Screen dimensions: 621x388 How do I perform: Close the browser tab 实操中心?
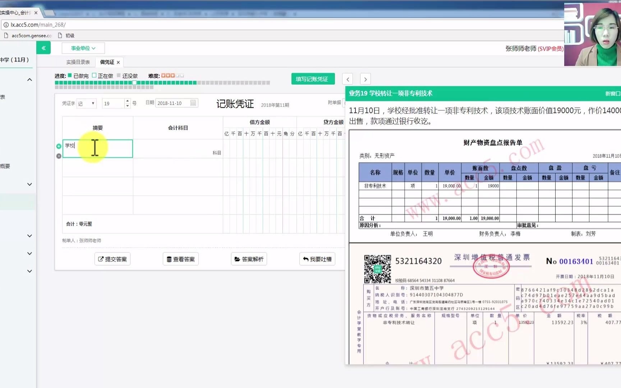(36, 13)
